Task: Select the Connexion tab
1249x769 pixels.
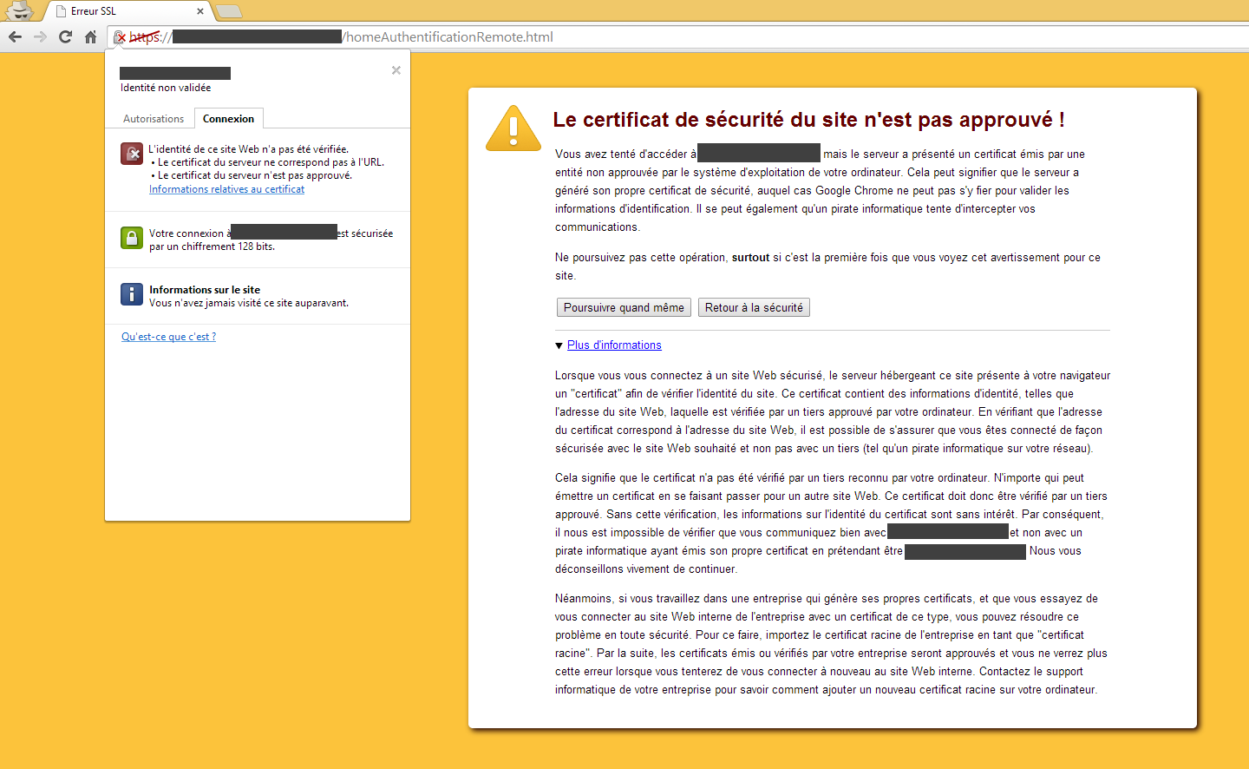Action: click(x=228, y=118)
